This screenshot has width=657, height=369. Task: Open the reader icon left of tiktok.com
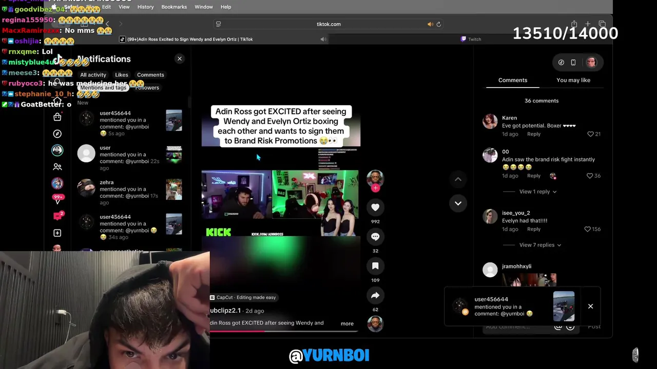(x=218, y=24)
